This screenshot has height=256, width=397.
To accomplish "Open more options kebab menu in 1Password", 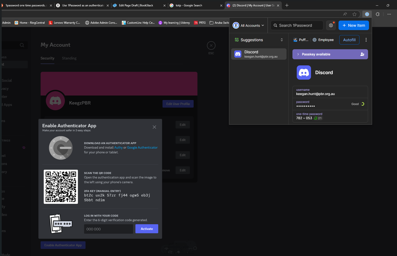I will click(x=366, y=40).
